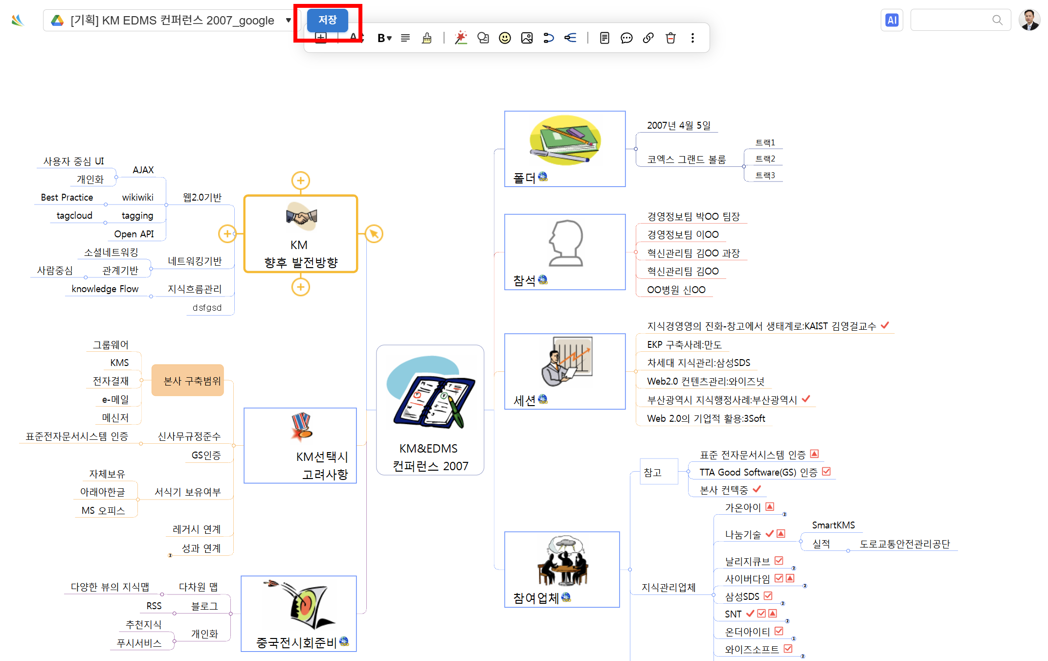The height and width of the screenshot is (661, 1048).
Task: Insert an image with the picture icon
Action: pyautogui.click(x=527, y=38)
